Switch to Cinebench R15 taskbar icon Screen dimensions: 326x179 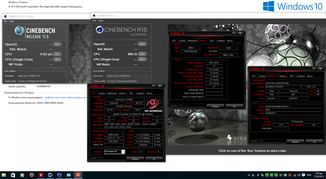coord(50,175)
